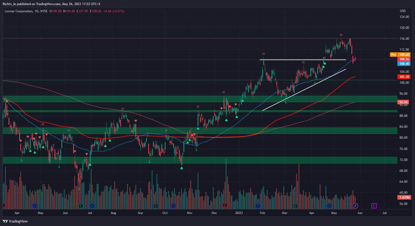Click the blue 108.40 moving average label
Image resolution: width=415 pixels, height=226 pixels.
pyautogui.click(x=404, y=64)
